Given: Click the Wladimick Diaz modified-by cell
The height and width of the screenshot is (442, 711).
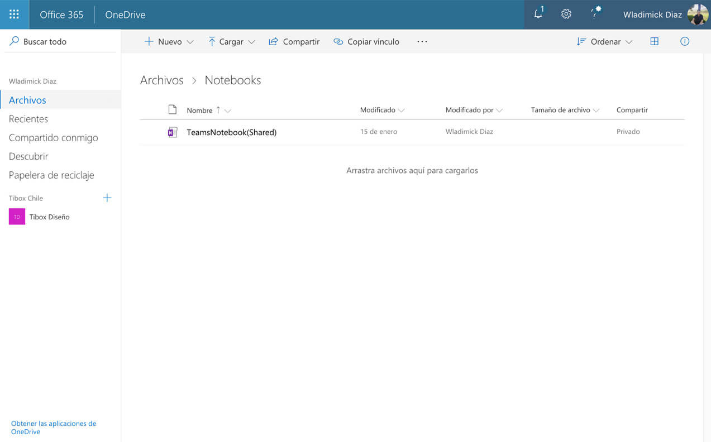Looking at the screenshot, I should pos(469,132).
